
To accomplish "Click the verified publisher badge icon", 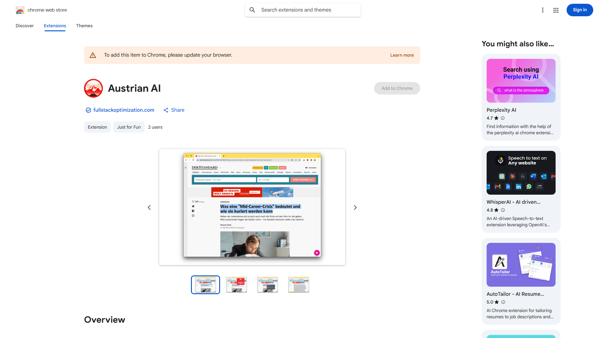I will pos(88,110).
